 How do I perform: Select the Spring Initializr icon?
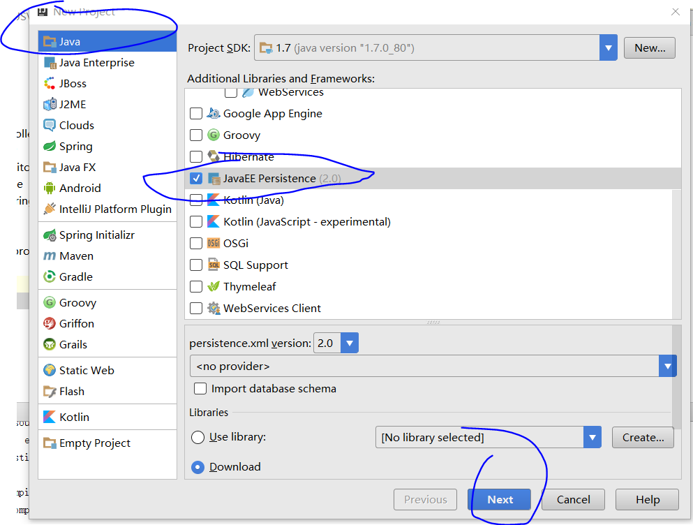(x=50, y=235)
